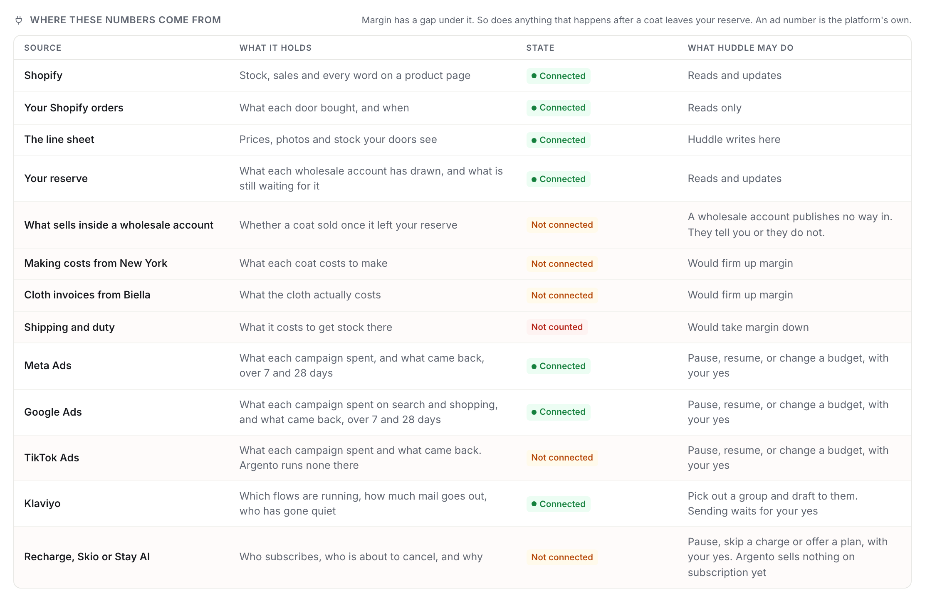925x601 pixels.
Task: Click the Your reserve Connected badge
Action: pyautogui.click(x=558, y=179)
